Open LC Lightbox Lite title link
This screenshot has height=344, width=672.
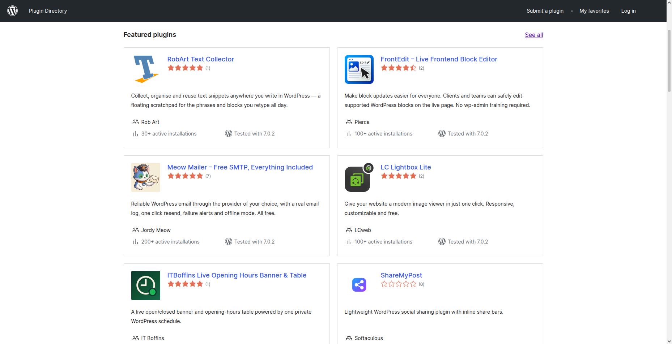pyautogui.click(x=406, y=167)
